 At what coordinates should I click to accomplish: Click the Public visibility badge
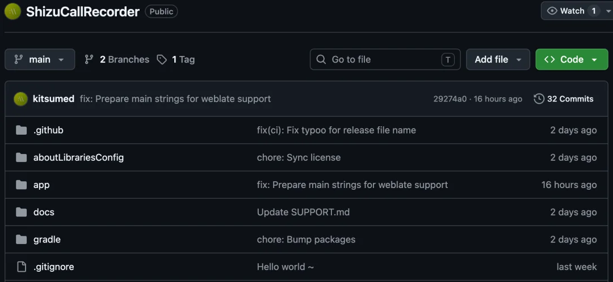(x=161, y=12)
